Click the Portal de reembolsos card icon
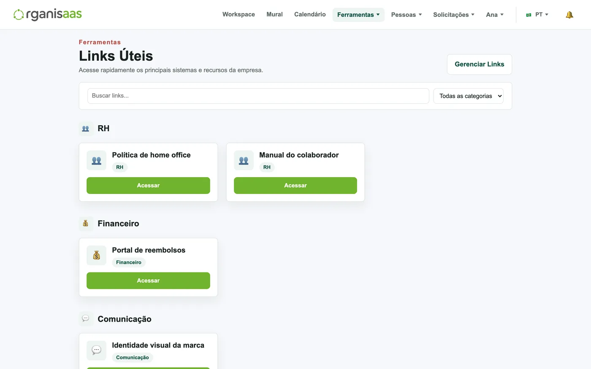Screen dimensions: 591x369 coord(97,256)
